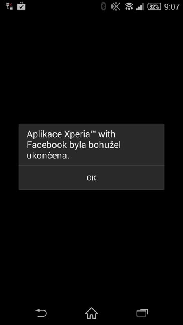Tap the Back navigation arrow
The height and width of the screenshot is (325, 183).
(41, 313)
